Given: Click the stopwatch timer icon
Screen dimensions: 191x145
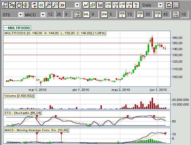Looking at the screenshot, I should click(19, 5).
